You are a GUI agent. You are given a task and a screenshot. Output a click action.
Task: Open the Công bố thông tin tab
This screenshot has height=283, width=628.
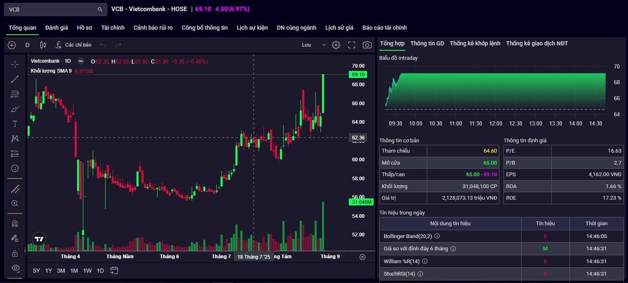205,28
